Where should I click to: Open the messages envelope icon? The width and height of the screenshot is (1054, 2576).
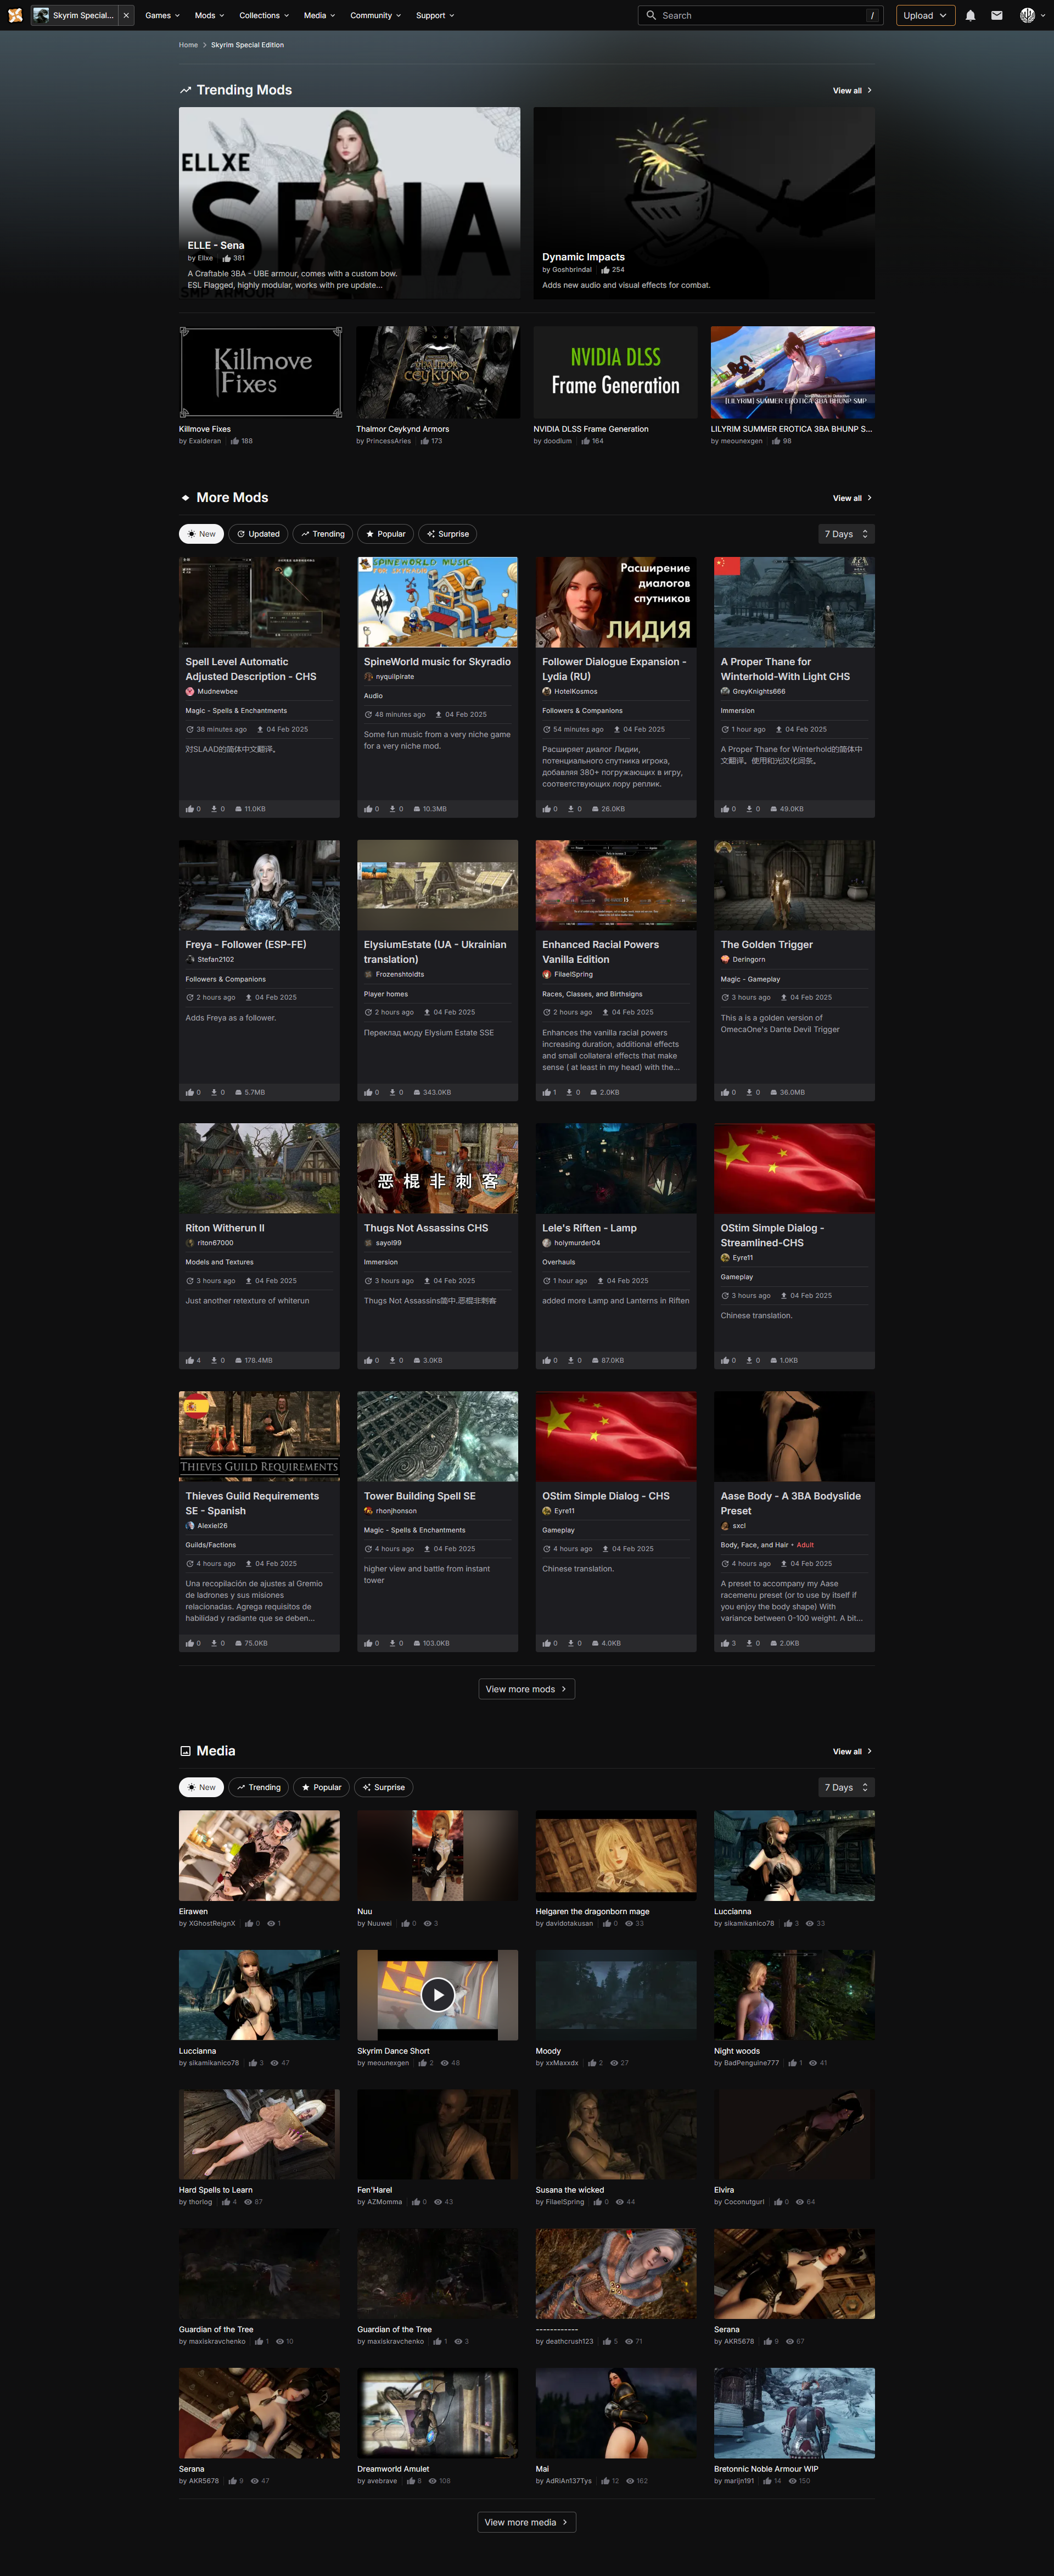[996, 15]
